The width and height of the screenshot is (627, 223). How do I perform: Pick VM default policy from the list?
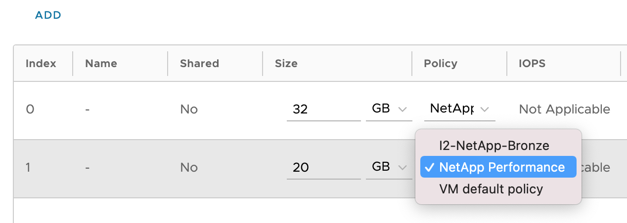pyautogui.click(x=491, y=189)
